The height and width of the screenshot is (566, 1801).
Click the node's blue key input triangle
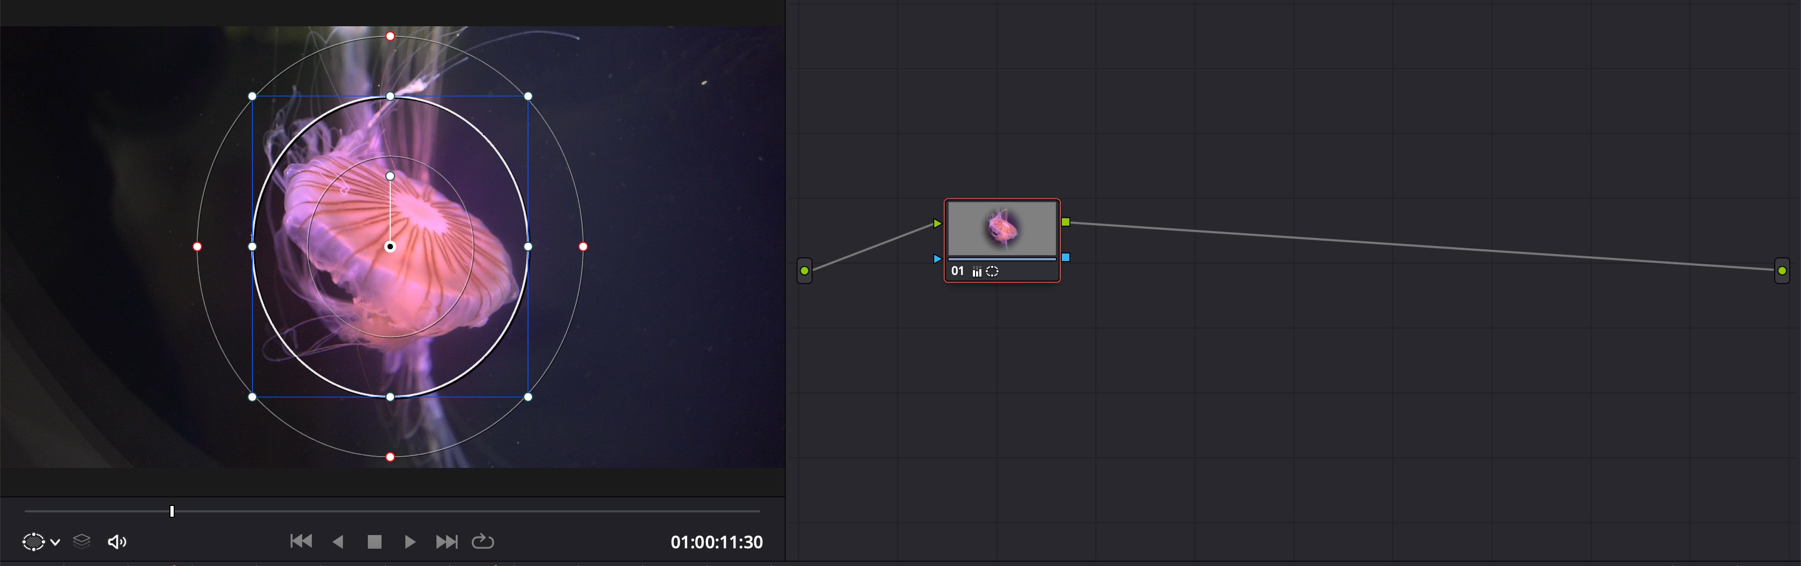[x=937, y=258]
